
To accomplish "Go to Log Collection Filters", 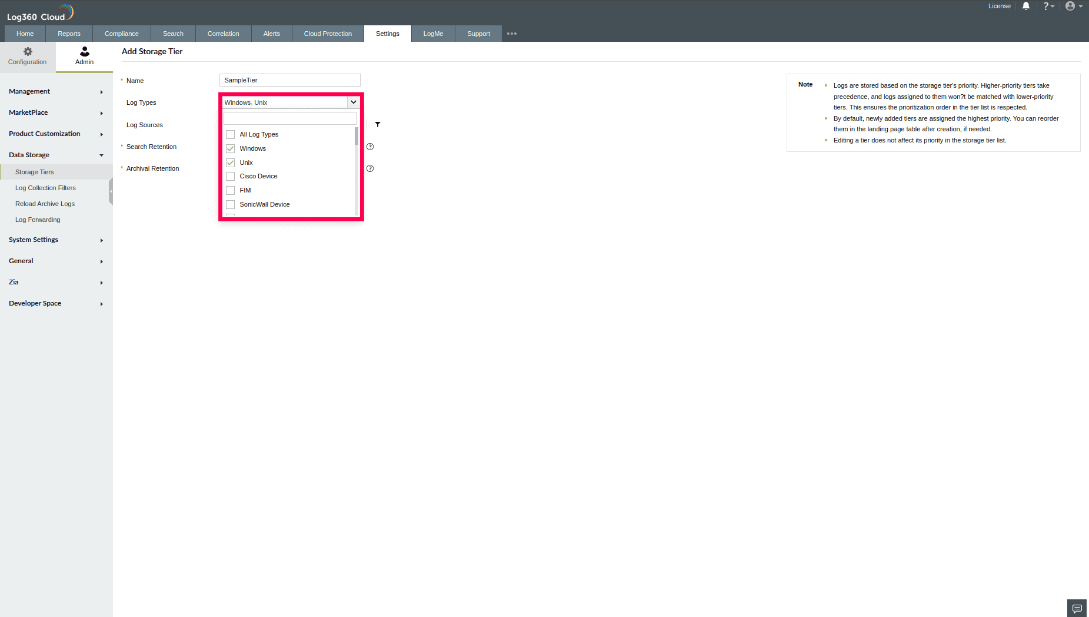I will pos(45,188).
